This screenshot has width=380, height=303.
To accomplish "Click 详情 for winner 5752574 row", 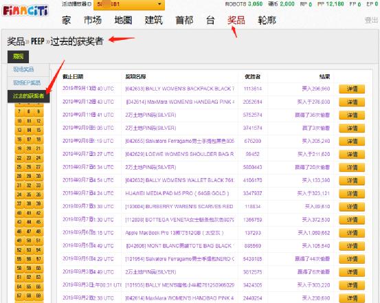I will (x=352, y=115).
